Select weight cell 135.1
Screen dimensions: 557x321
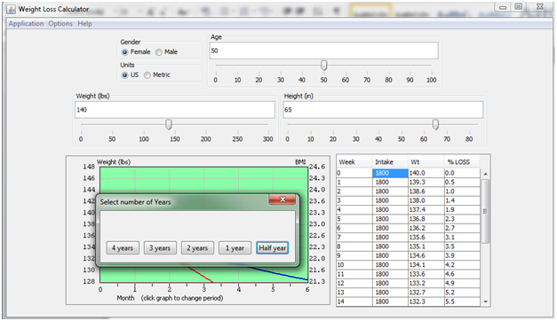(x=426, y=247)
